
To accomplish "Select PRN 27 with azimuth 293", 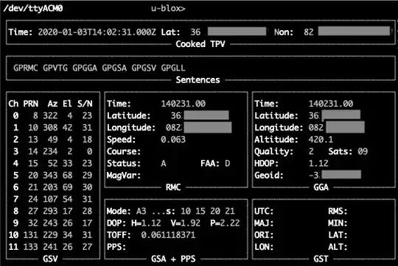I will point(52,211).
